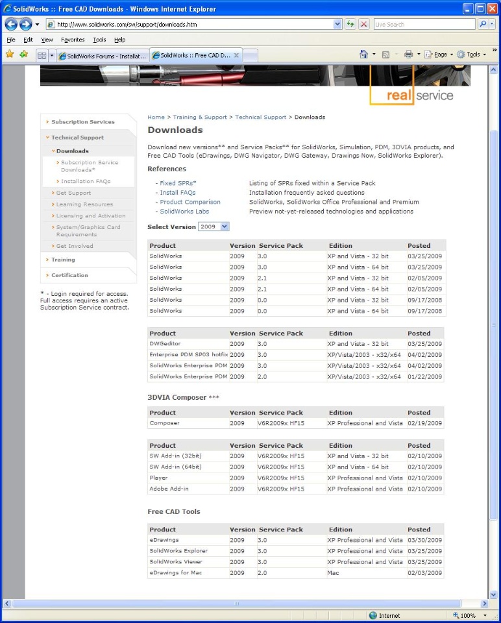Open Learning Resources sidebar item

tap(84, 204)
